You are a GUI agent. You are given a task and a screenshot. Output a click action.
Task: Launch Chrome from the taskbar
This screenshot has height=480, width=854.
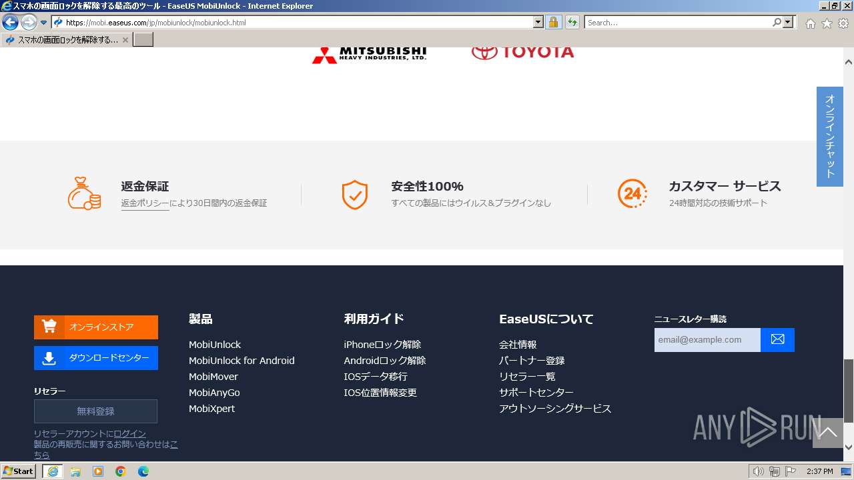[x=121, y=471]
